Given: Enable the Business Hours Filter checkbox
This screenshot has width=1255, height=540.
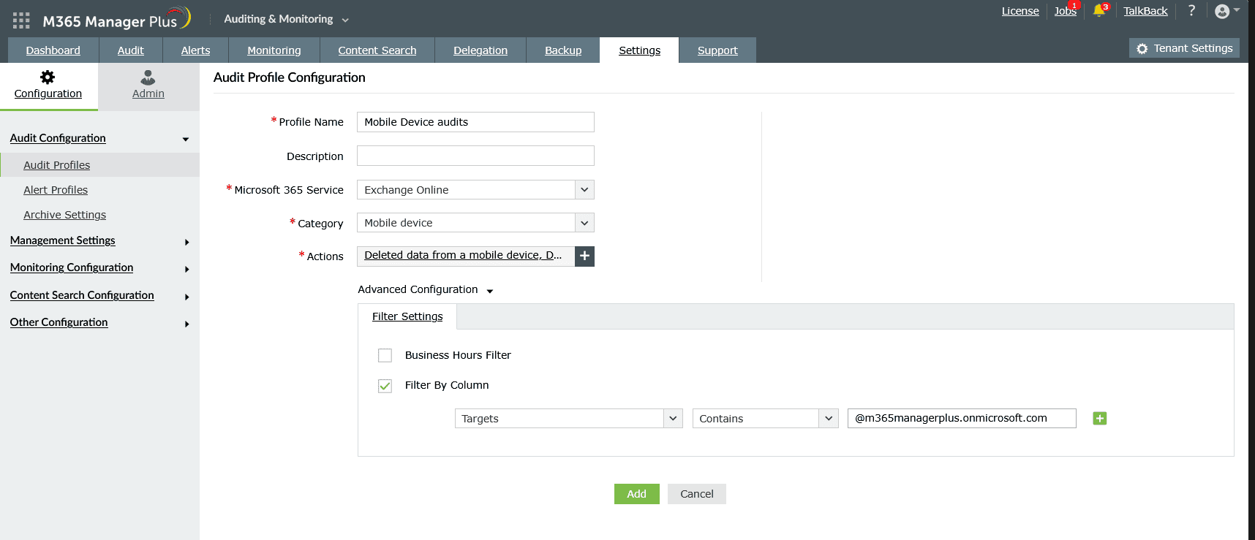Looking at the screenshot, I should click(x=385, y=355).
